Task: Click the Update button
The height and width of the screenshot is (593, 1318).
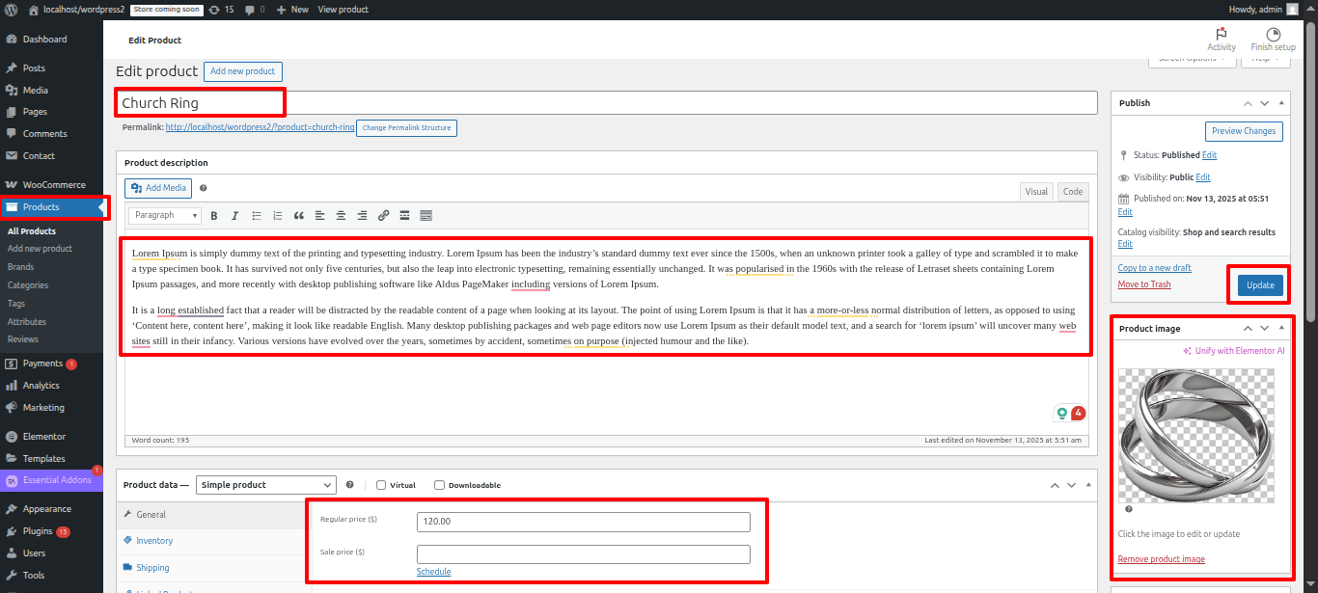Action: point(1260,285)
